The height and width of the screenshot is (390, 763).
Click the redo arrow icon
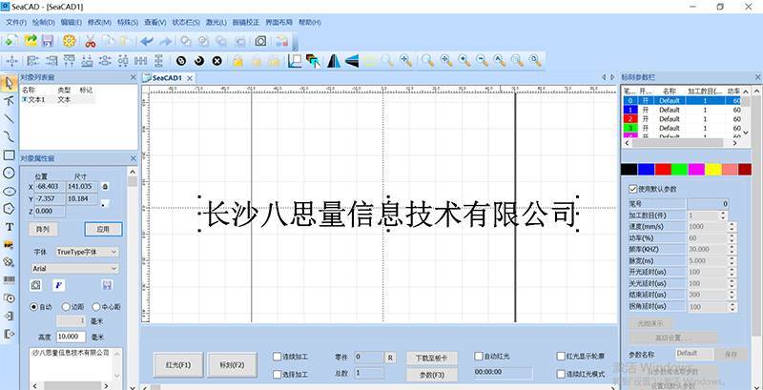(x=165, y=41)
